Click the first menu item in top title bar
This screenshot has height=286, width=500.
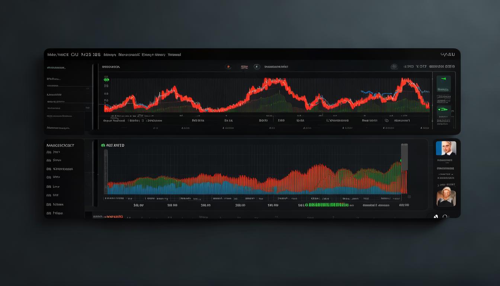coord(58,54)
